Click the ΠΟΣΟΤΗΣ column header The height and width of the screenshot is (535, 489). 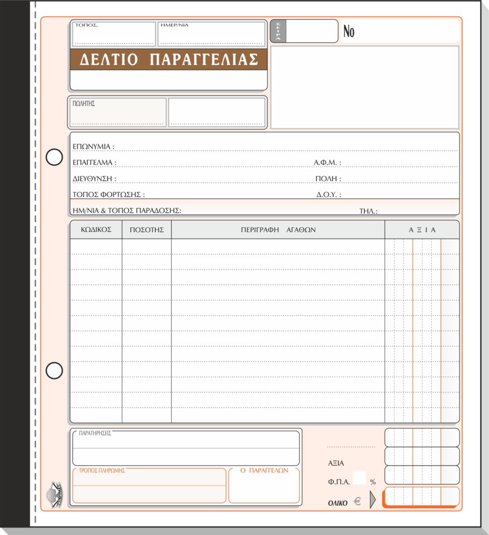[x=147, y=230]
